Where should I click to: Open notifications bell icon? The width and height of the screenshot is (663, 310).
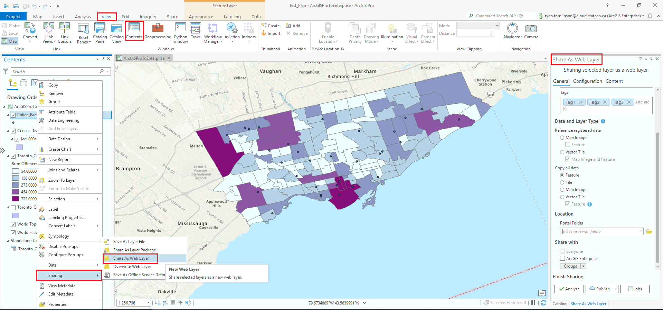[650, 16]
